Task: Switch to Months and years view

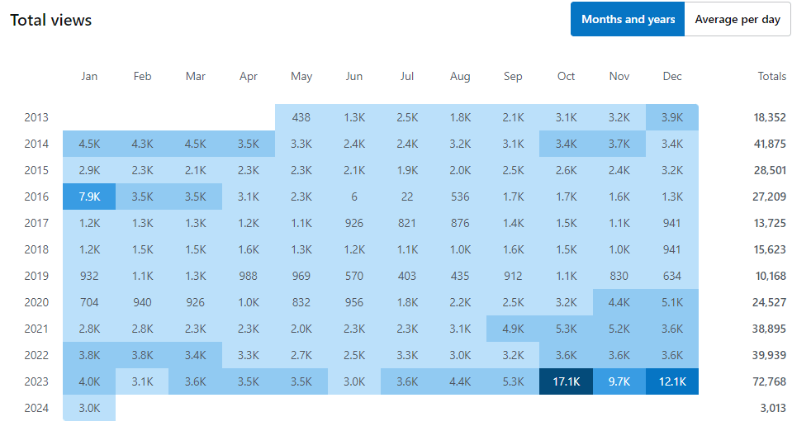Action: pos(628,19)
